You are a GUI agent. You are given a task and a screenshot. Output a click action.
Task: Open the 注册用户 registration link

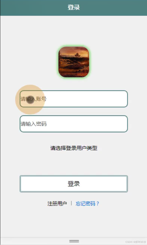tap(57, 204)
